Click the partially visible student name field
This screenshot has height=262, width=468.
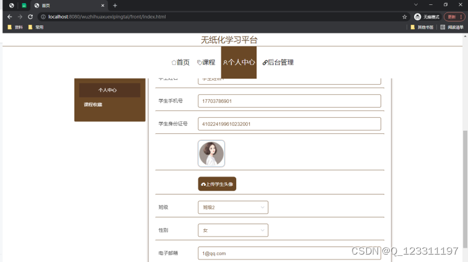[289, 81]
